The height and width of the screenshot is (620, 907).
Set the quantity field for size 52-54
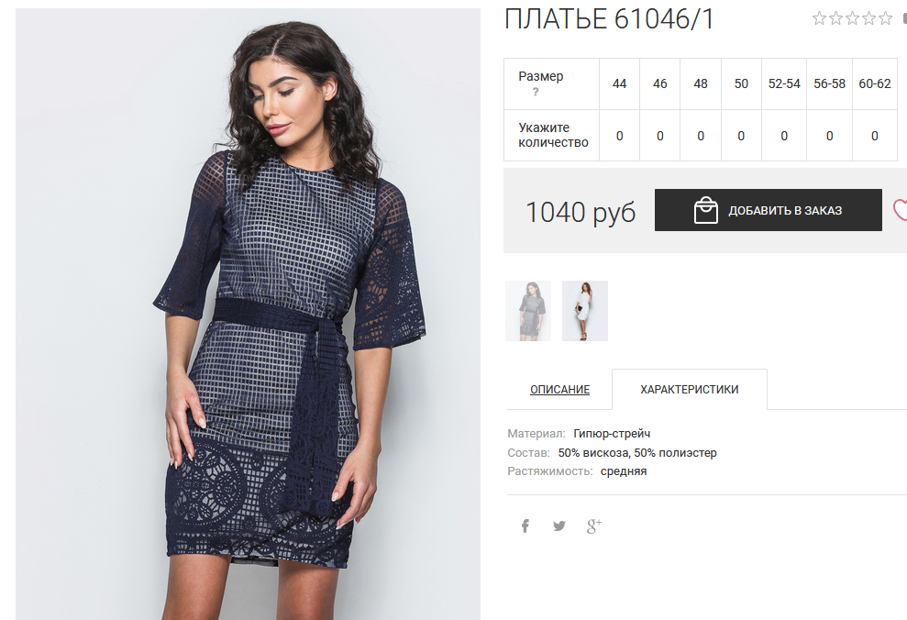[784, 136]
